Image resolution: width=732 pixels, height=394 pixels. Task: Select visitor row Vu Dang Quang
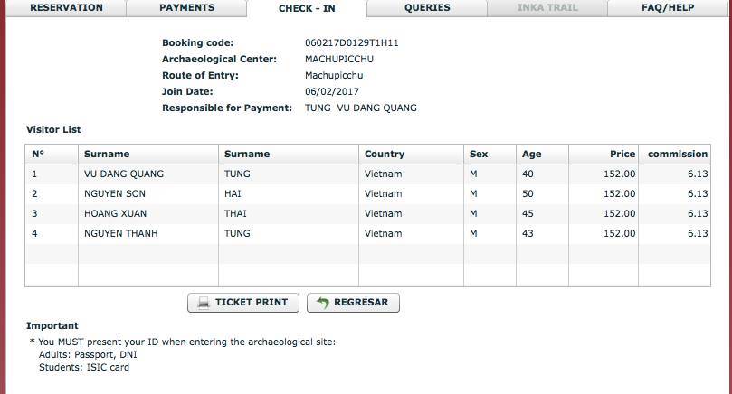pos(368,174)
